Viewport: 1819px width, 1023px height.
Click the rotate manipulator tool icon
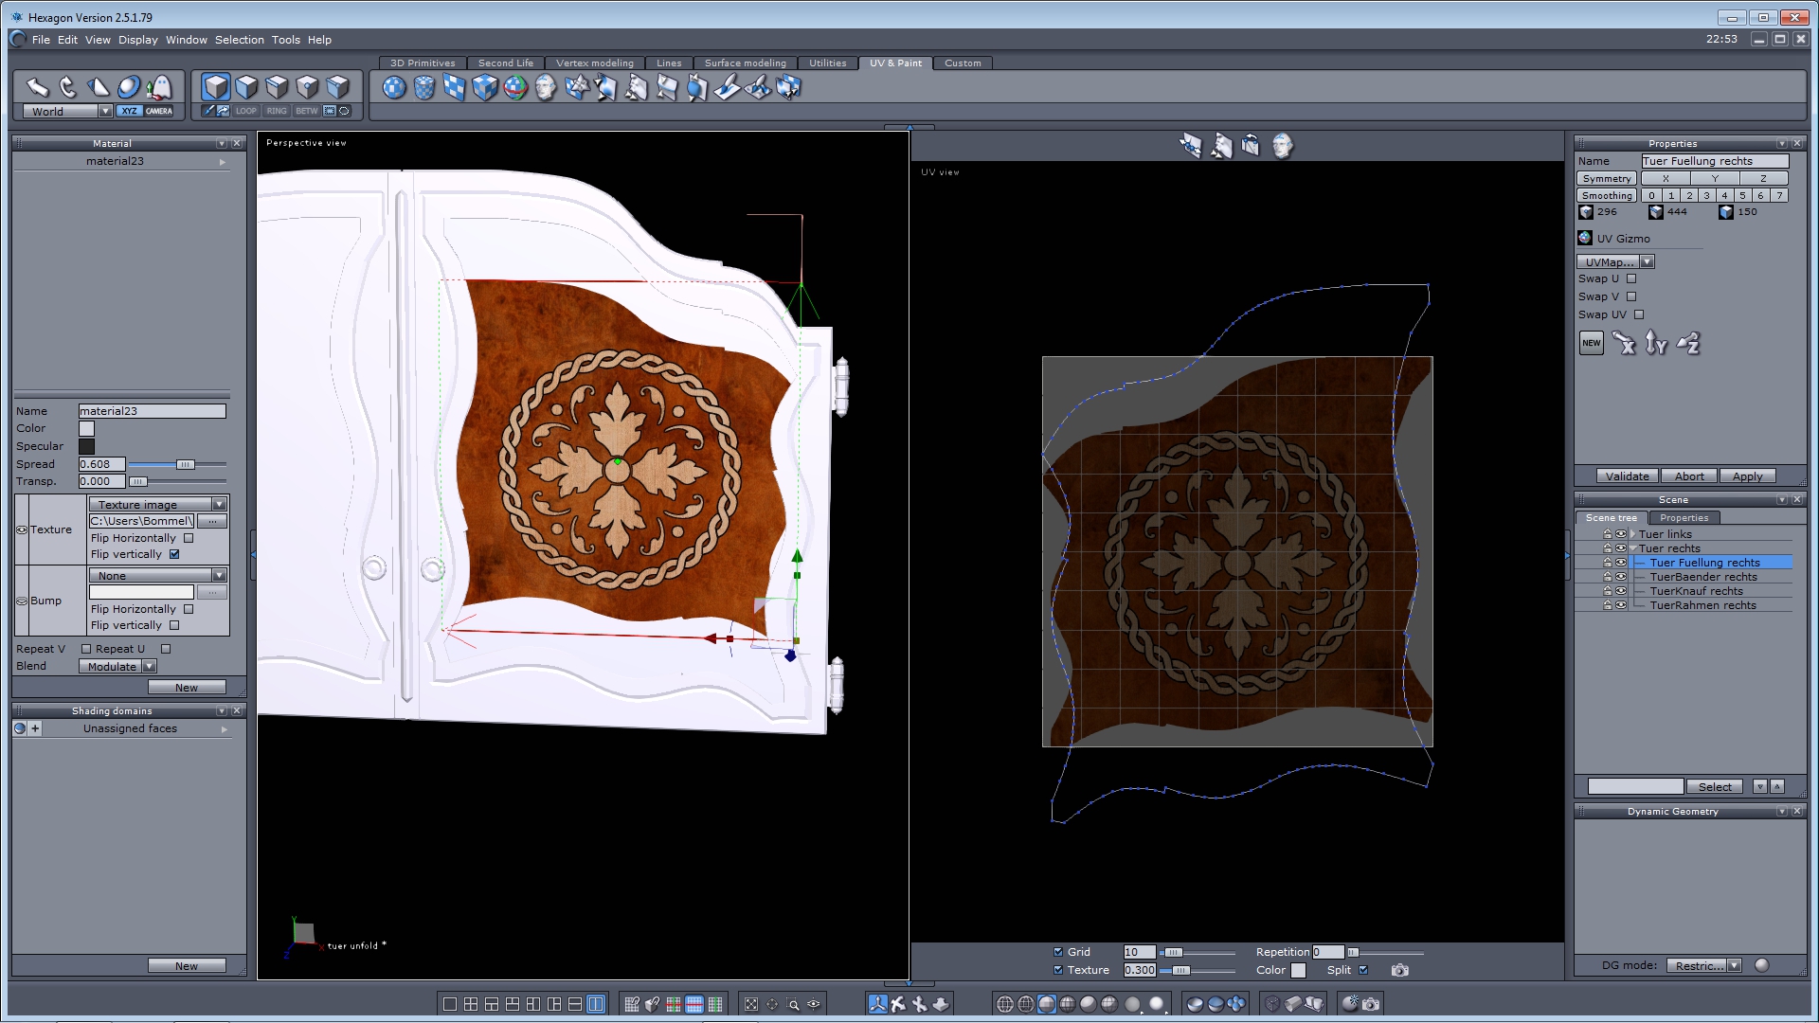pyautogui.click(x=67, y=87)
